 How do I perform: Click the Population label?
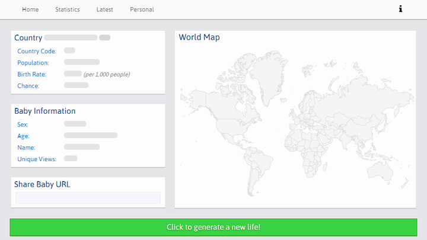(x=33, y=63)
